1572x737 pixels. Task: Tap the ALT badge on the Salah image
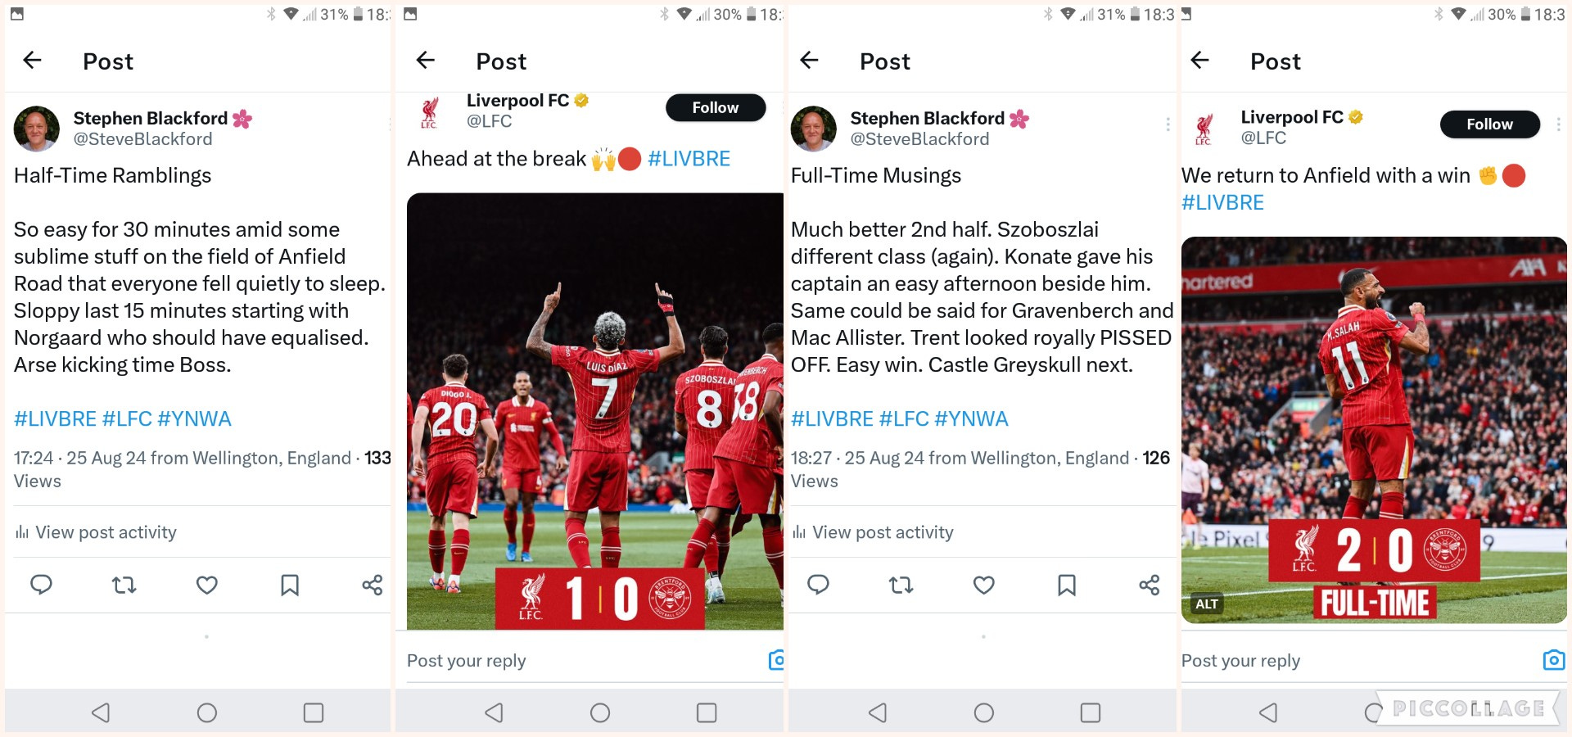click(x=1207, y=604)
